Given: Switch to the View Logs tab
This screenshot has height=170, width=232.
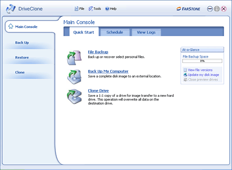Looking at the screenshot, I should coord(146,32).
